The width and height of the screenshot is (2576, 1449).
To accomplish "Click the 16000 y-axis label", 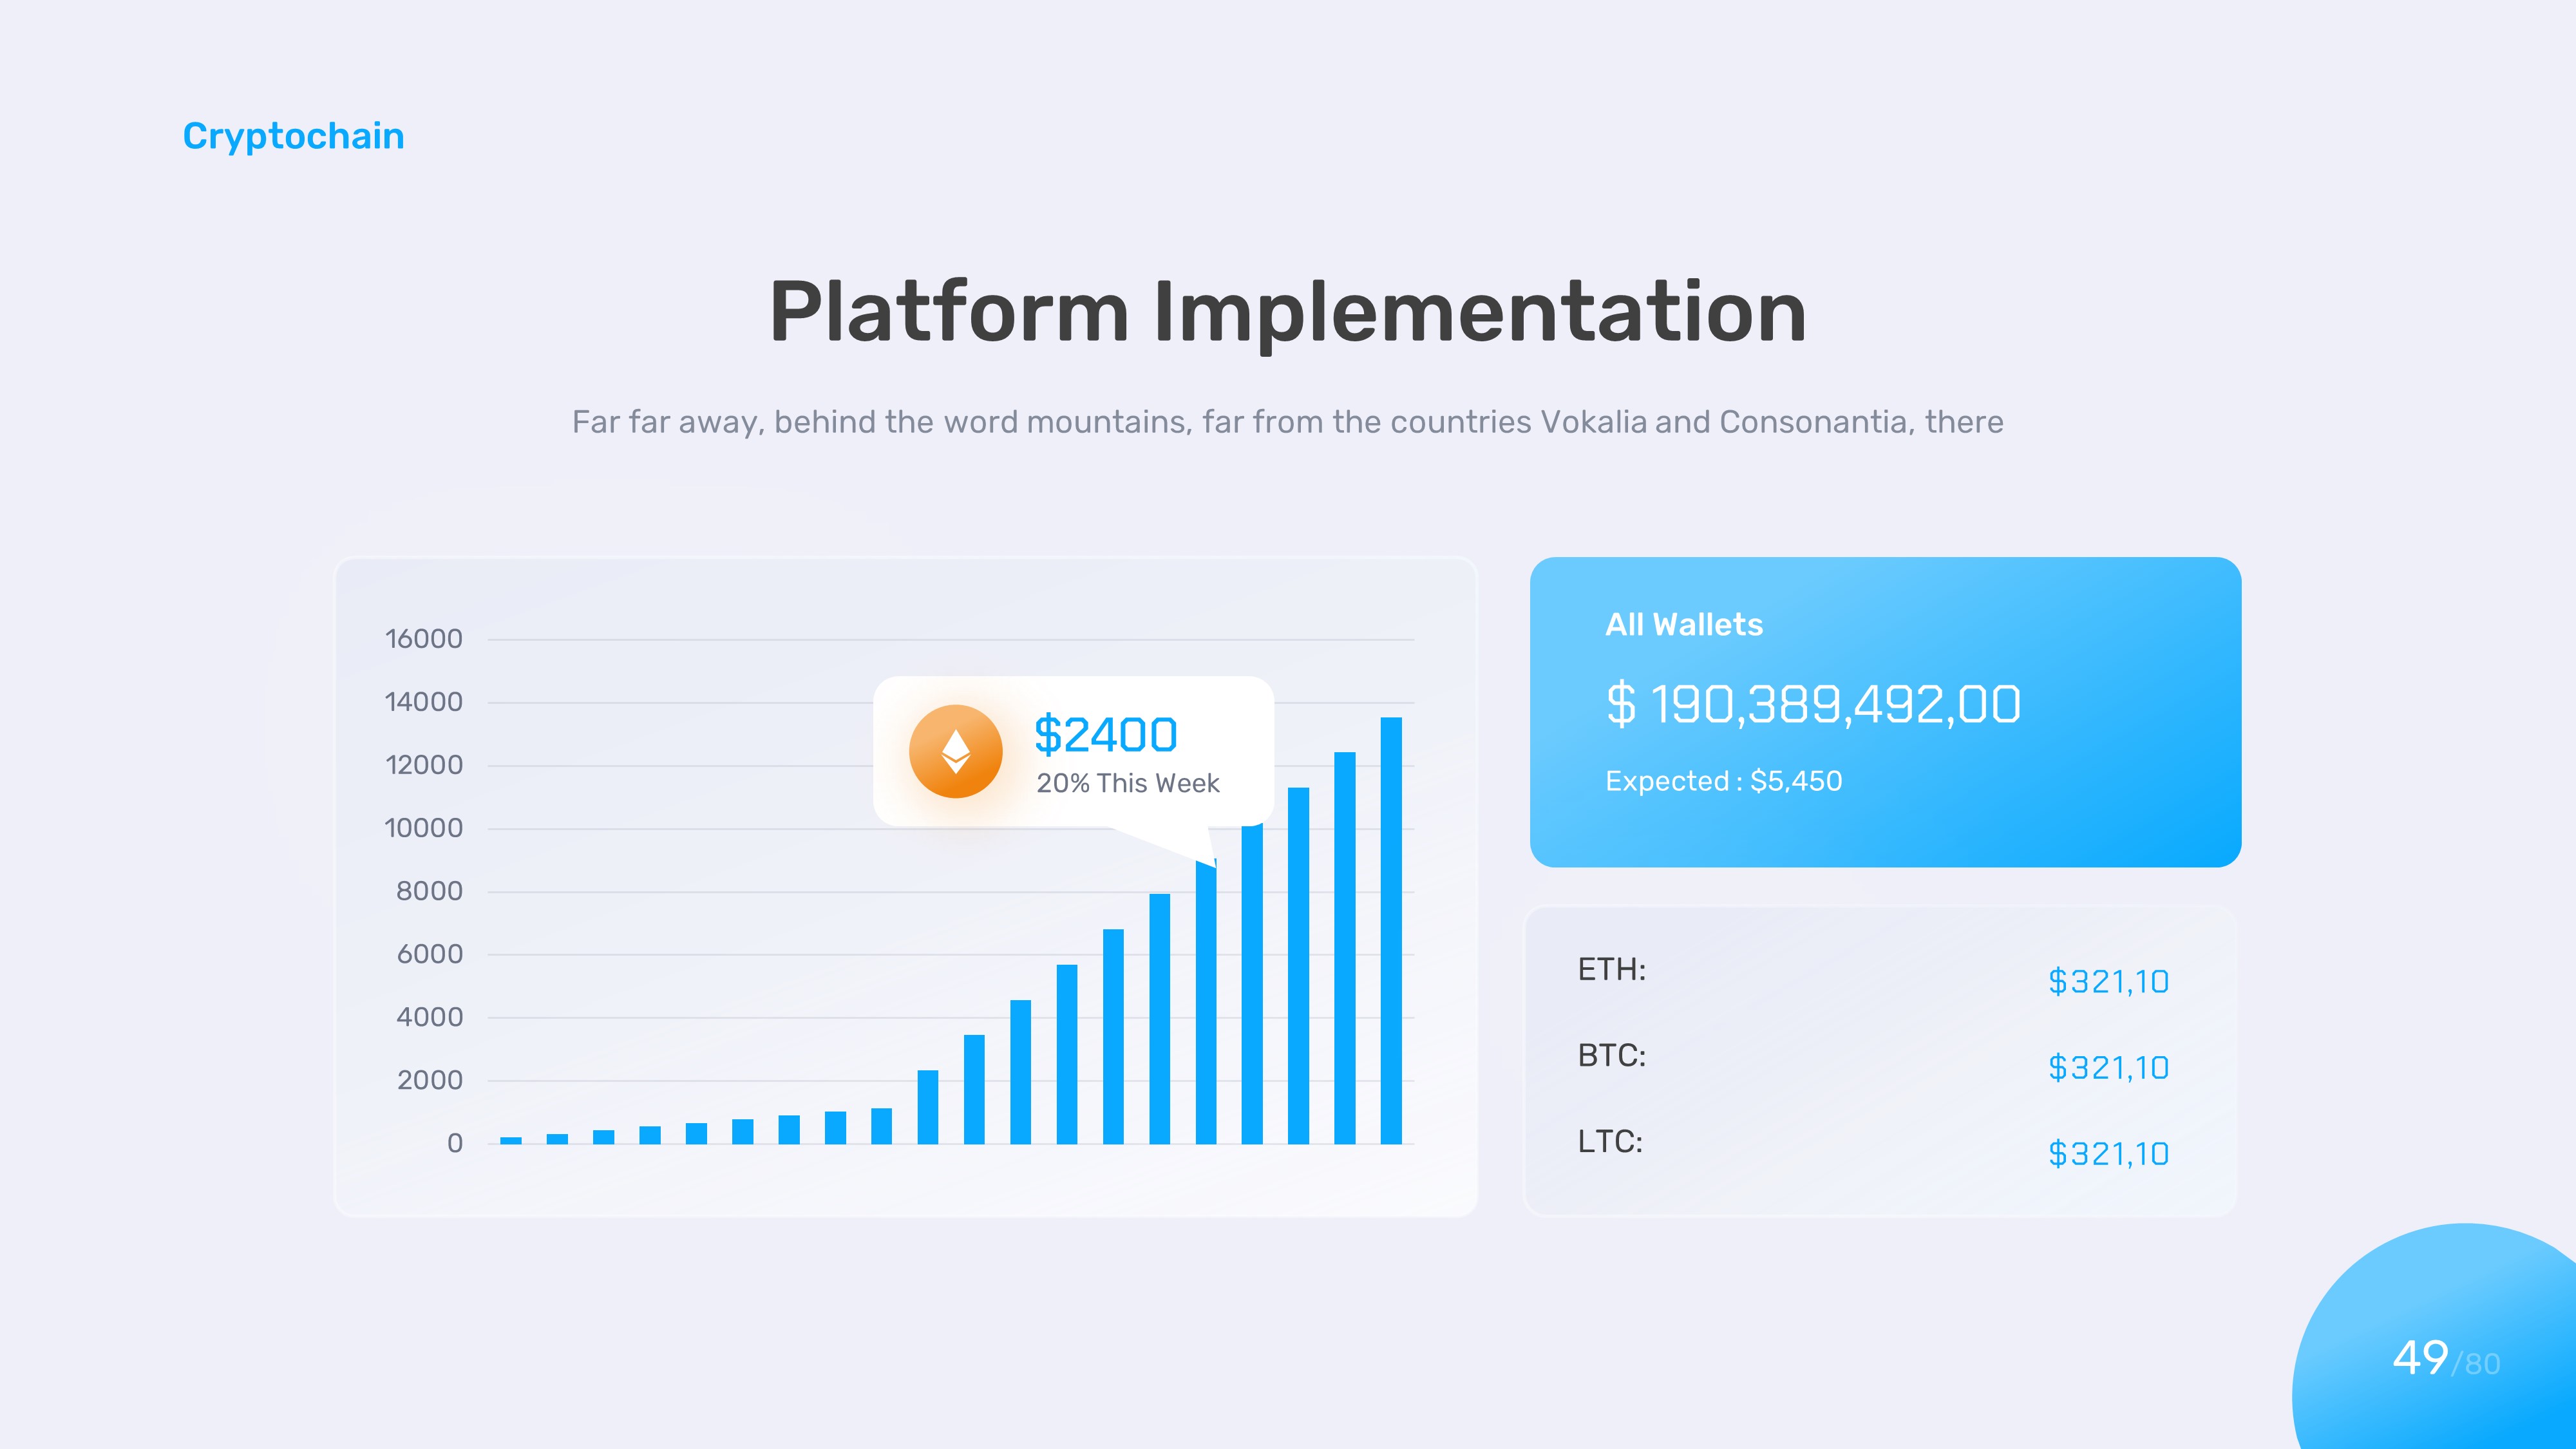I will tap(423, 639).
